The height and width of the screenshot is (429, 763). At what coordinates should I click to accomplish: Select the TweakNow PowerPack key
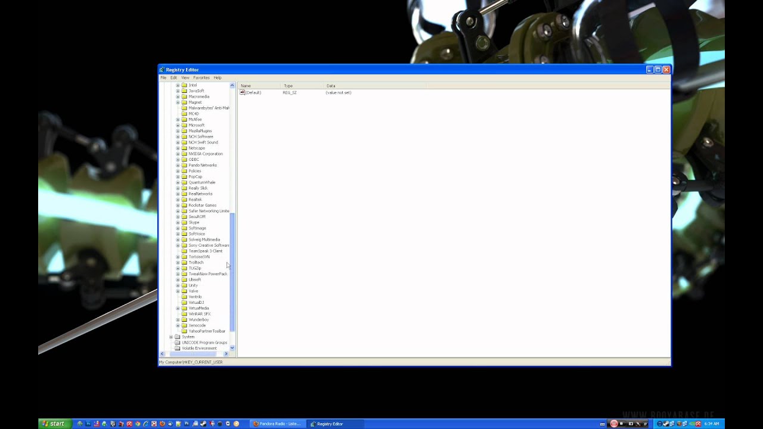tap(208, 274)
